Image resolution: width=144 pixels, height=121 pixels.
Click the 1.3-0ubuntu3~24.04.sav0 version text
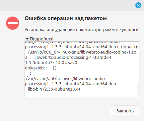pyautogui.click(x=51, y=63)
